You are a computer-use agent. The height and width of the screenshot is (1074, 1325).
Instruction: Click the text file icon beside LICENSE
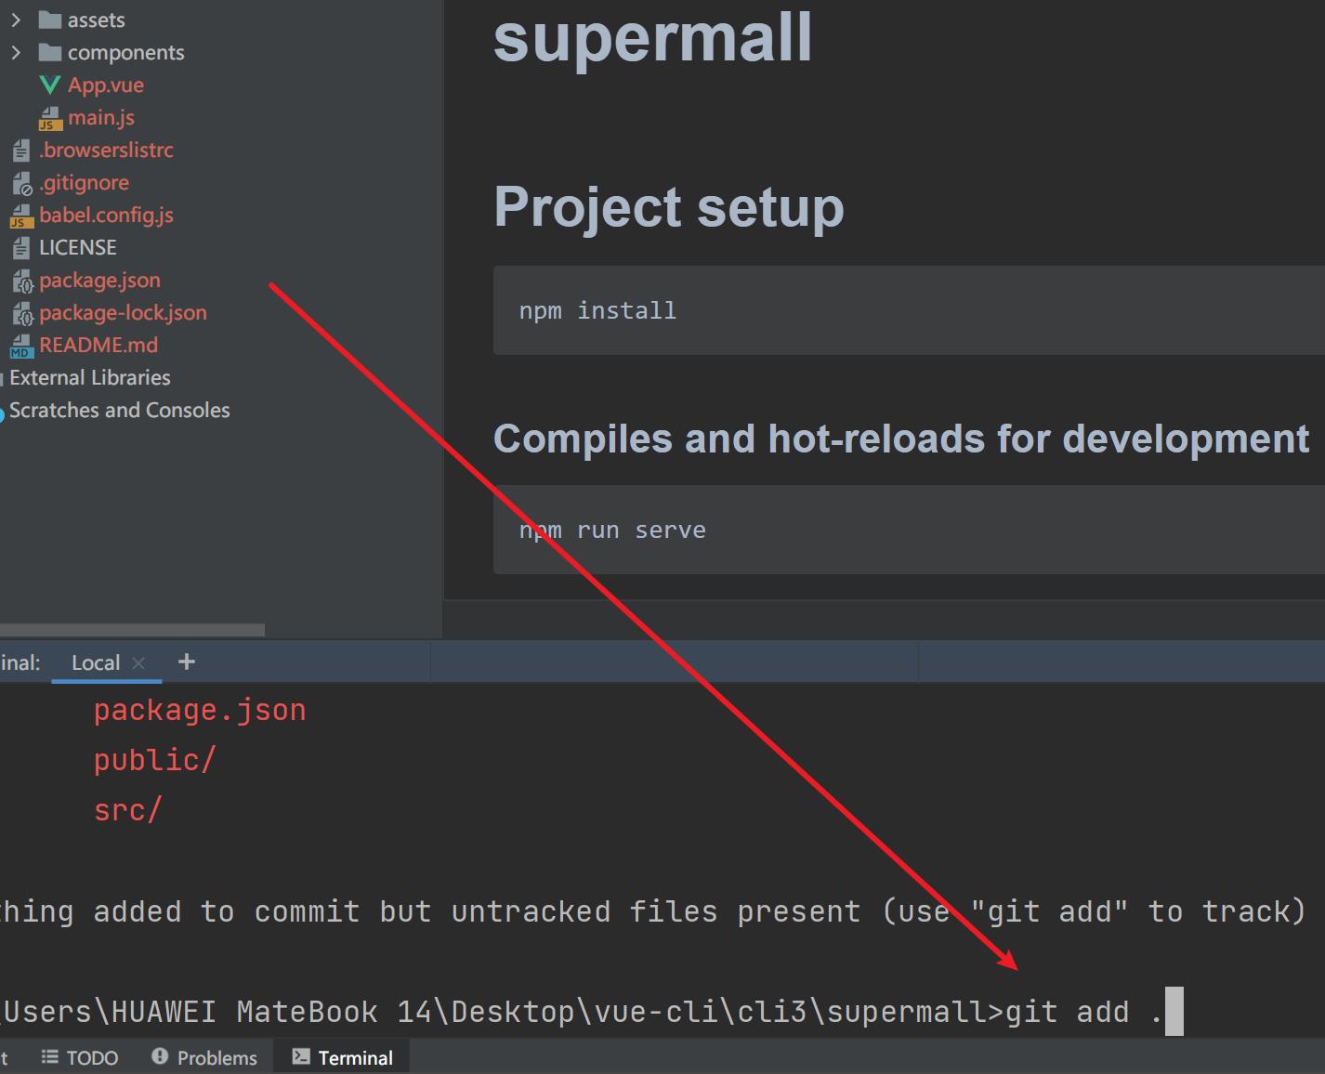click(21, 247)
